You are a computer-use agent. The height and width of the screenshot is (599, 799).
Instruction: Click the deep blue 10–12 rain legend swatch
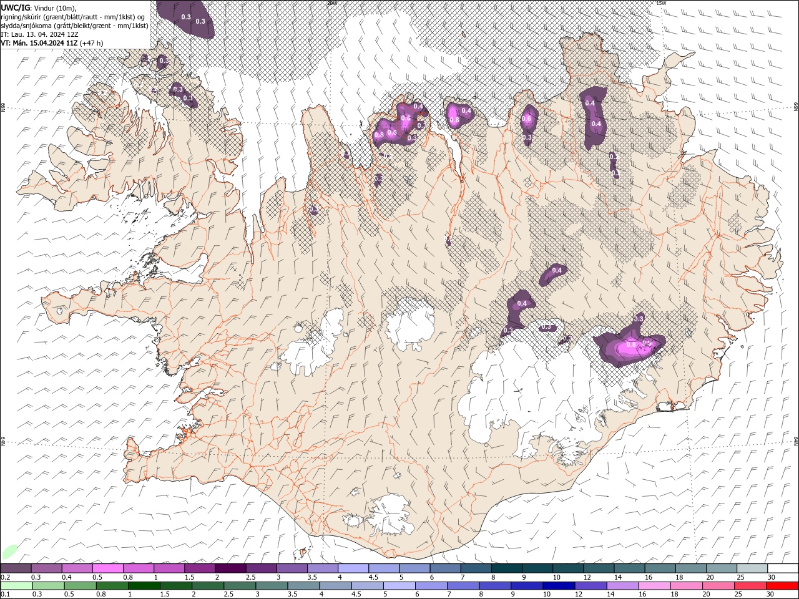point(558,586)
